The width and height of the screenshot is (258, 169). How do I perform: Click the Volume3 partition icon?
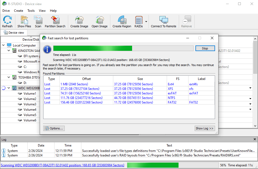click(x=20, y=104)
